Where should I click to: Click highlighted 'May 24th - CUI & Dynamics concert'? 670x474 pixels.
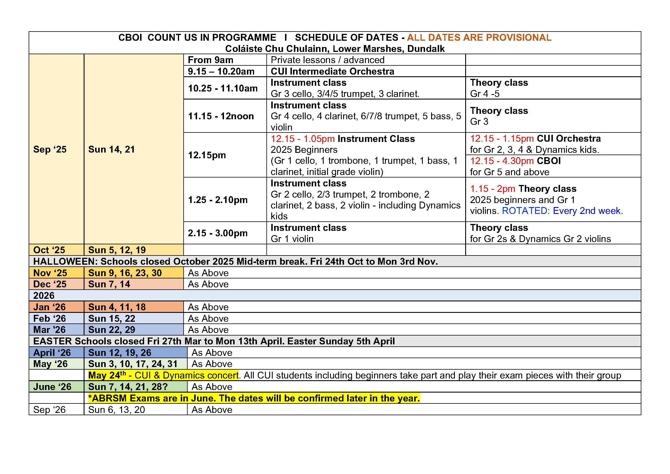click(x=163, y=376)
